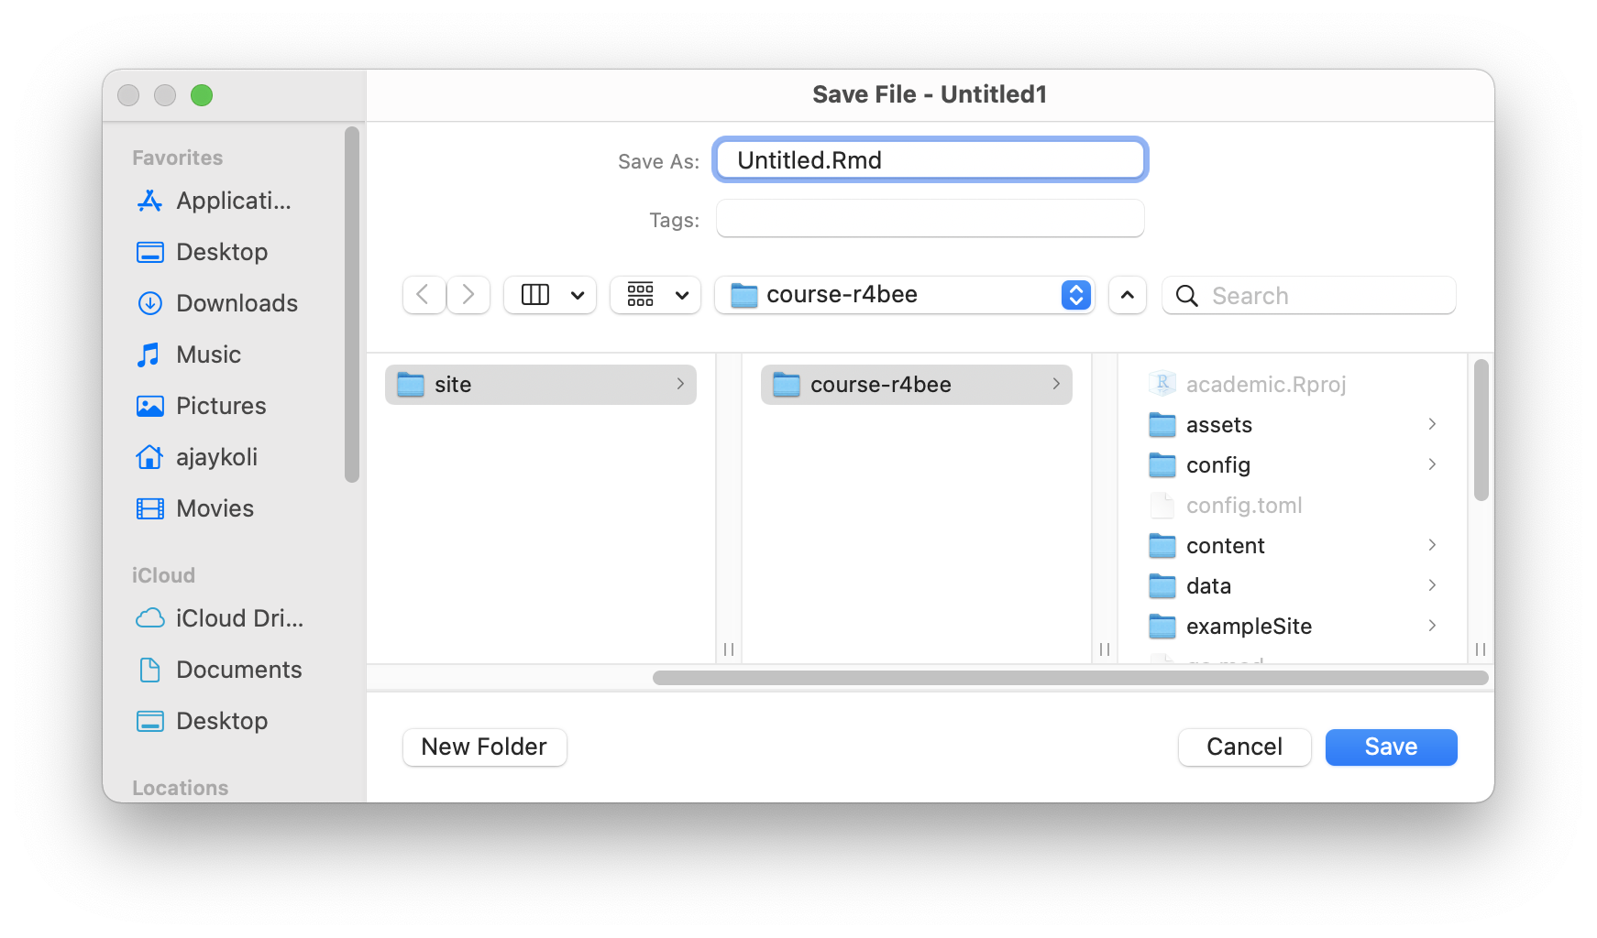Viewport: 1597px width, 938px height.
Task: Click the Tags input field
Action: [x=931, y=219]
